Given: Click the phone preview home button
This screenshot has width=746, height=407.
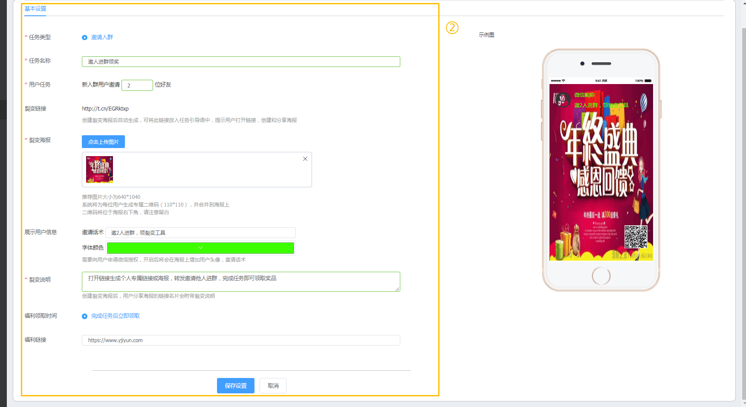Looking at the screenshot, I should [x=601, y=276].
